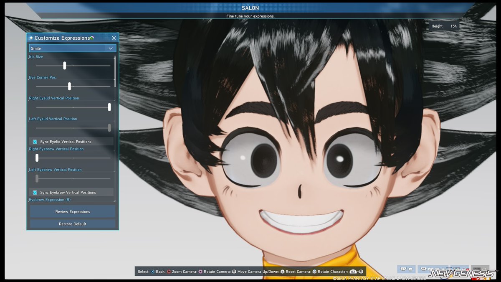Click the Eye Corner Pos. slider handle
The image size is (501, 282).
tap(69, 86)
